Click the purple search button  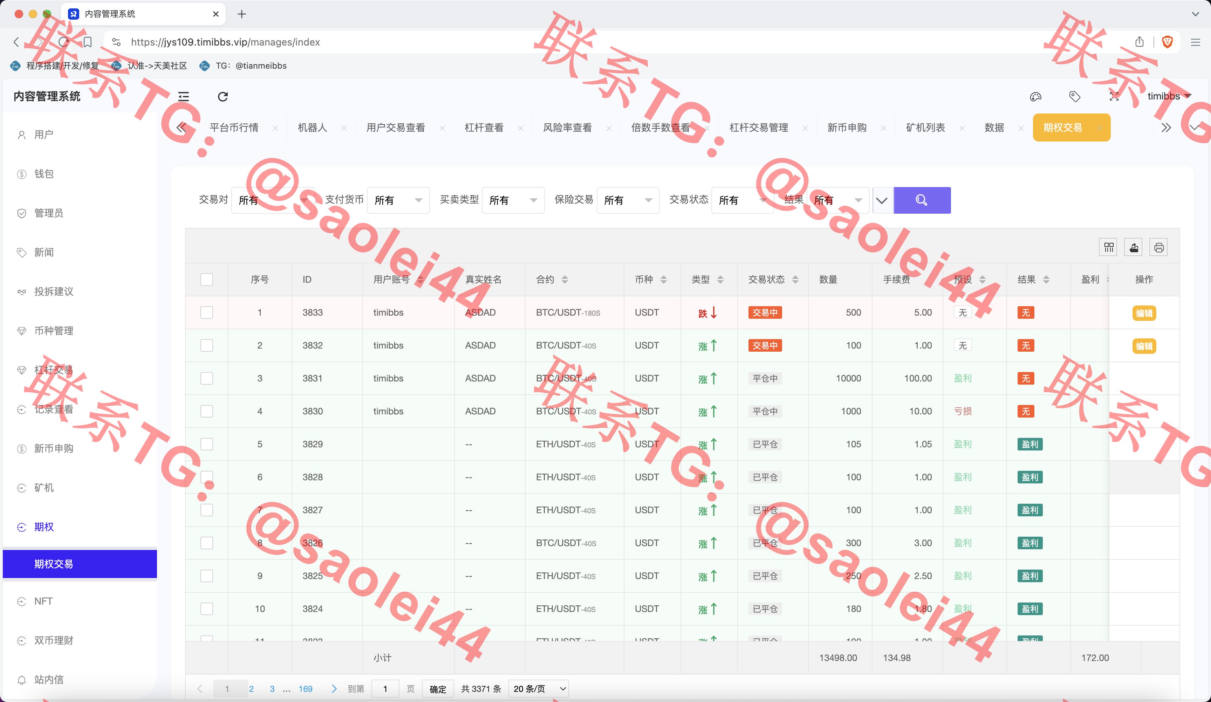tap(922, 200)
